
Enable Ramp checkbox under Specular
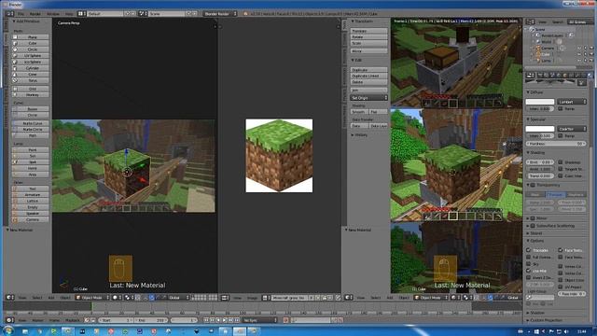click(561, 136)
